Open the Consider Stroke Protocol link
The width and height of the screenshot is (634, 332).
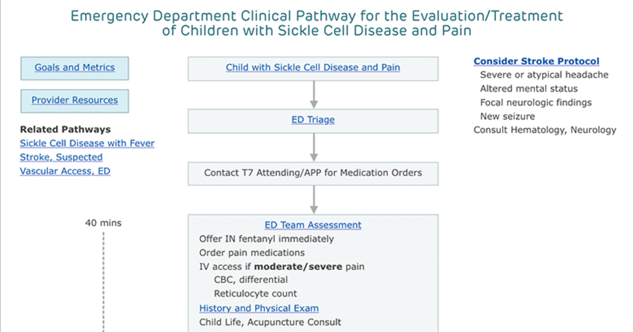(536, 61)
